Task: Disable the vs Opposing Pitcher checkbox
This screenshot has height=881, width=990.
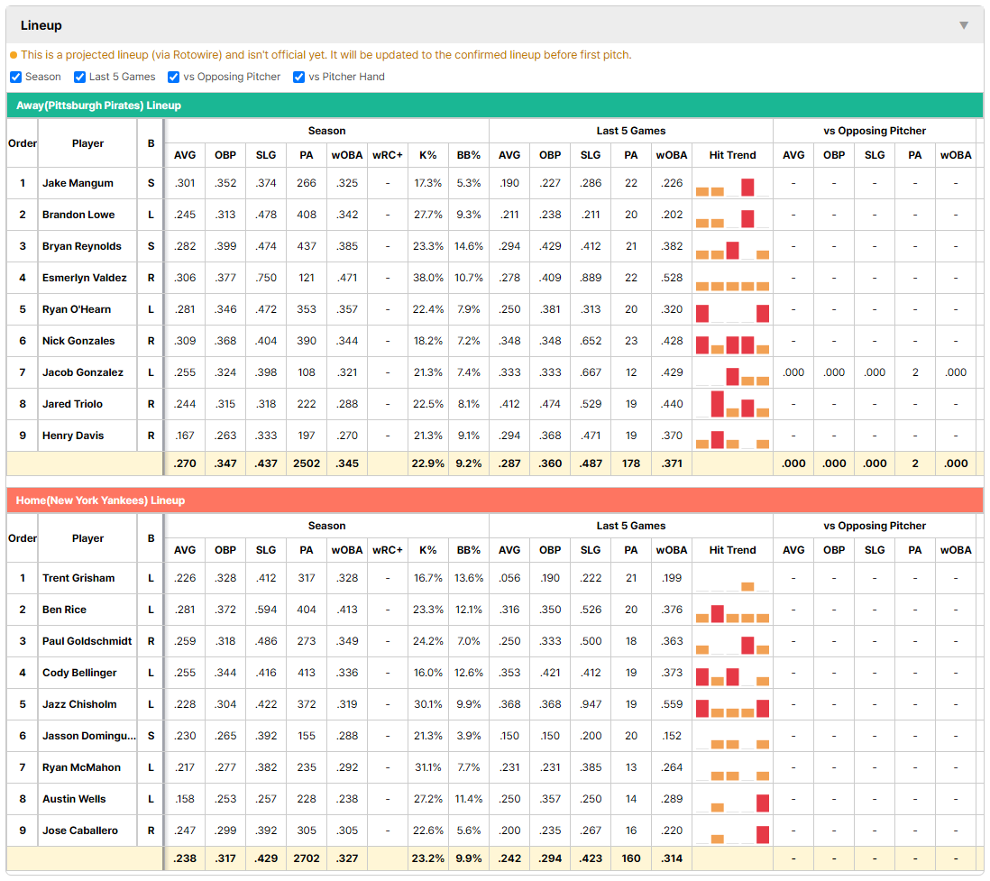Action: tap(173, 77)
